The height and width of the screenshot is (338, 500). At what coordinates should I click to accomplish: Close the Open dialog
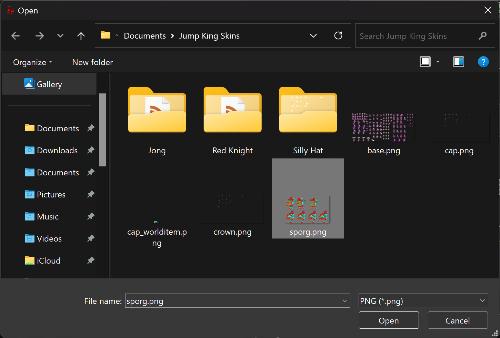pyautogui.click(x=488, y=10)
